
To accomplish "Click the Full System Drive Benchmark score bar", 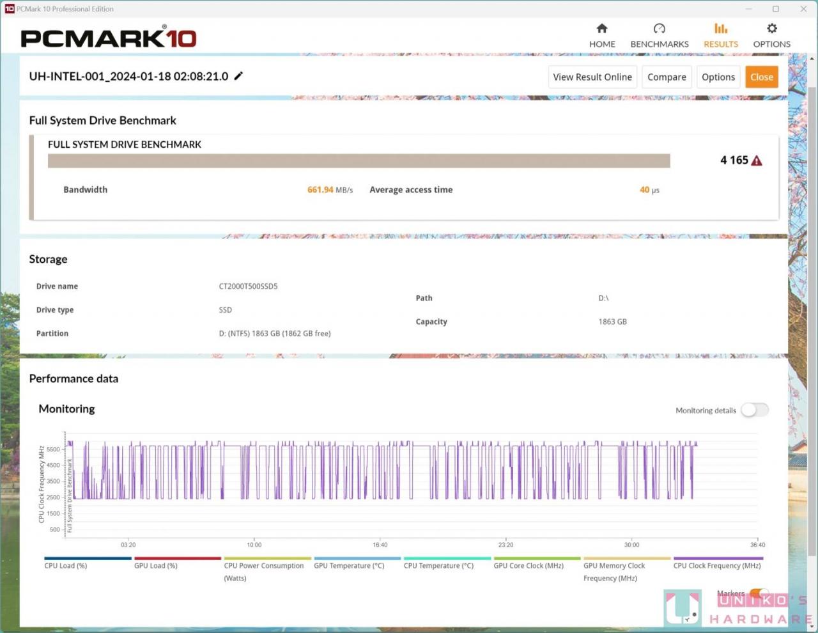I will 359,160.
